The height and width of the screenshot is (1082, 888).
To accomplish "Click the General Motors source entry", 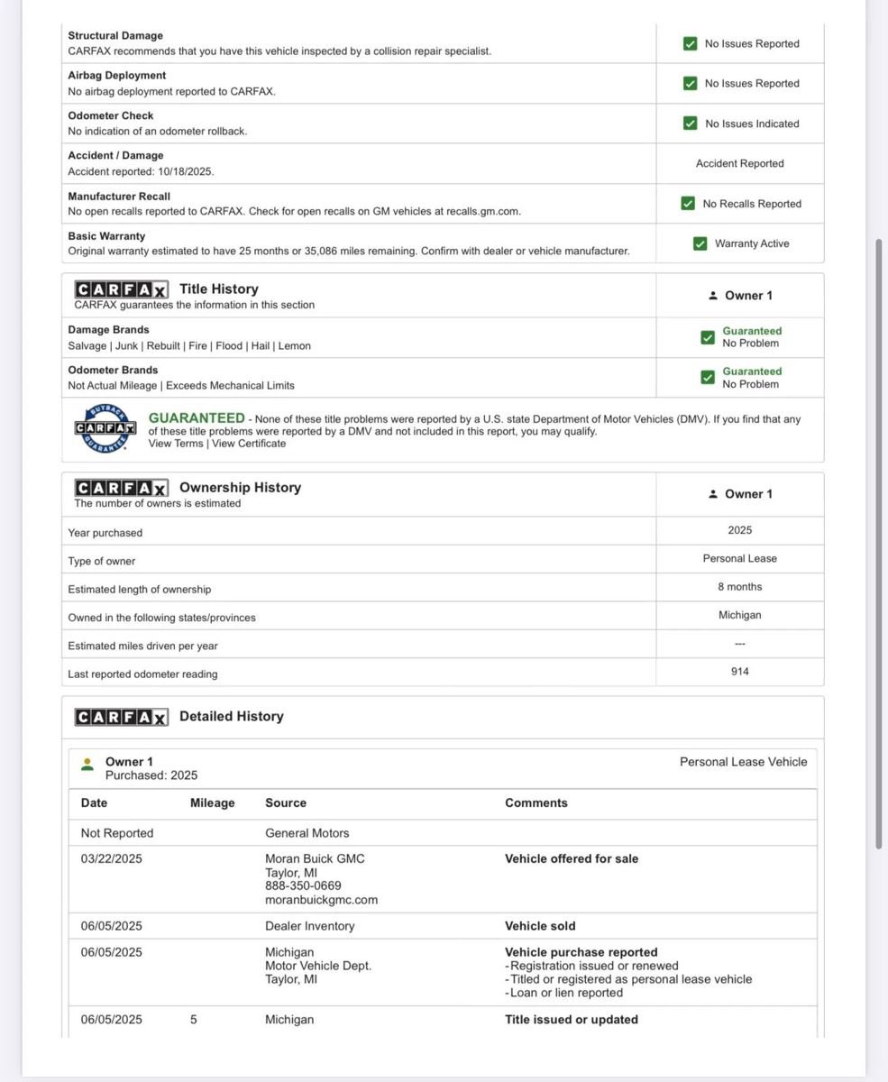I will tap(307, 833).
